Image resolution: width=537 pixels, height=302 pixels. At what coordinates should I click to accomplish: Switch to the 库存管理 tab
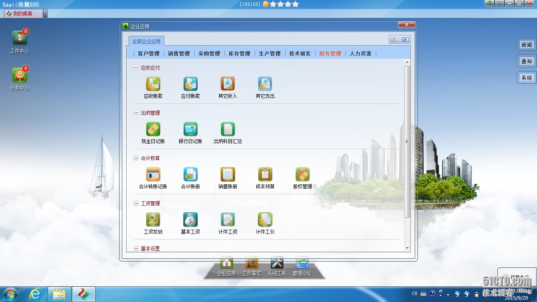(239, 53)
